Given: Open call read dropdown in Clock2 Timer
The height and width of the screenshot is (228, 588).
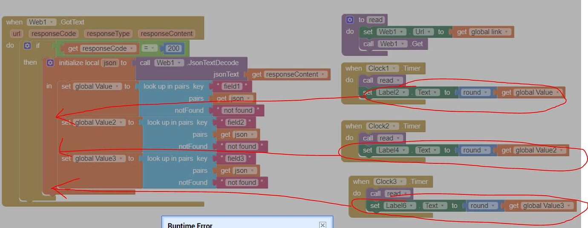Looking at the screenshot, I should [389, 138].
